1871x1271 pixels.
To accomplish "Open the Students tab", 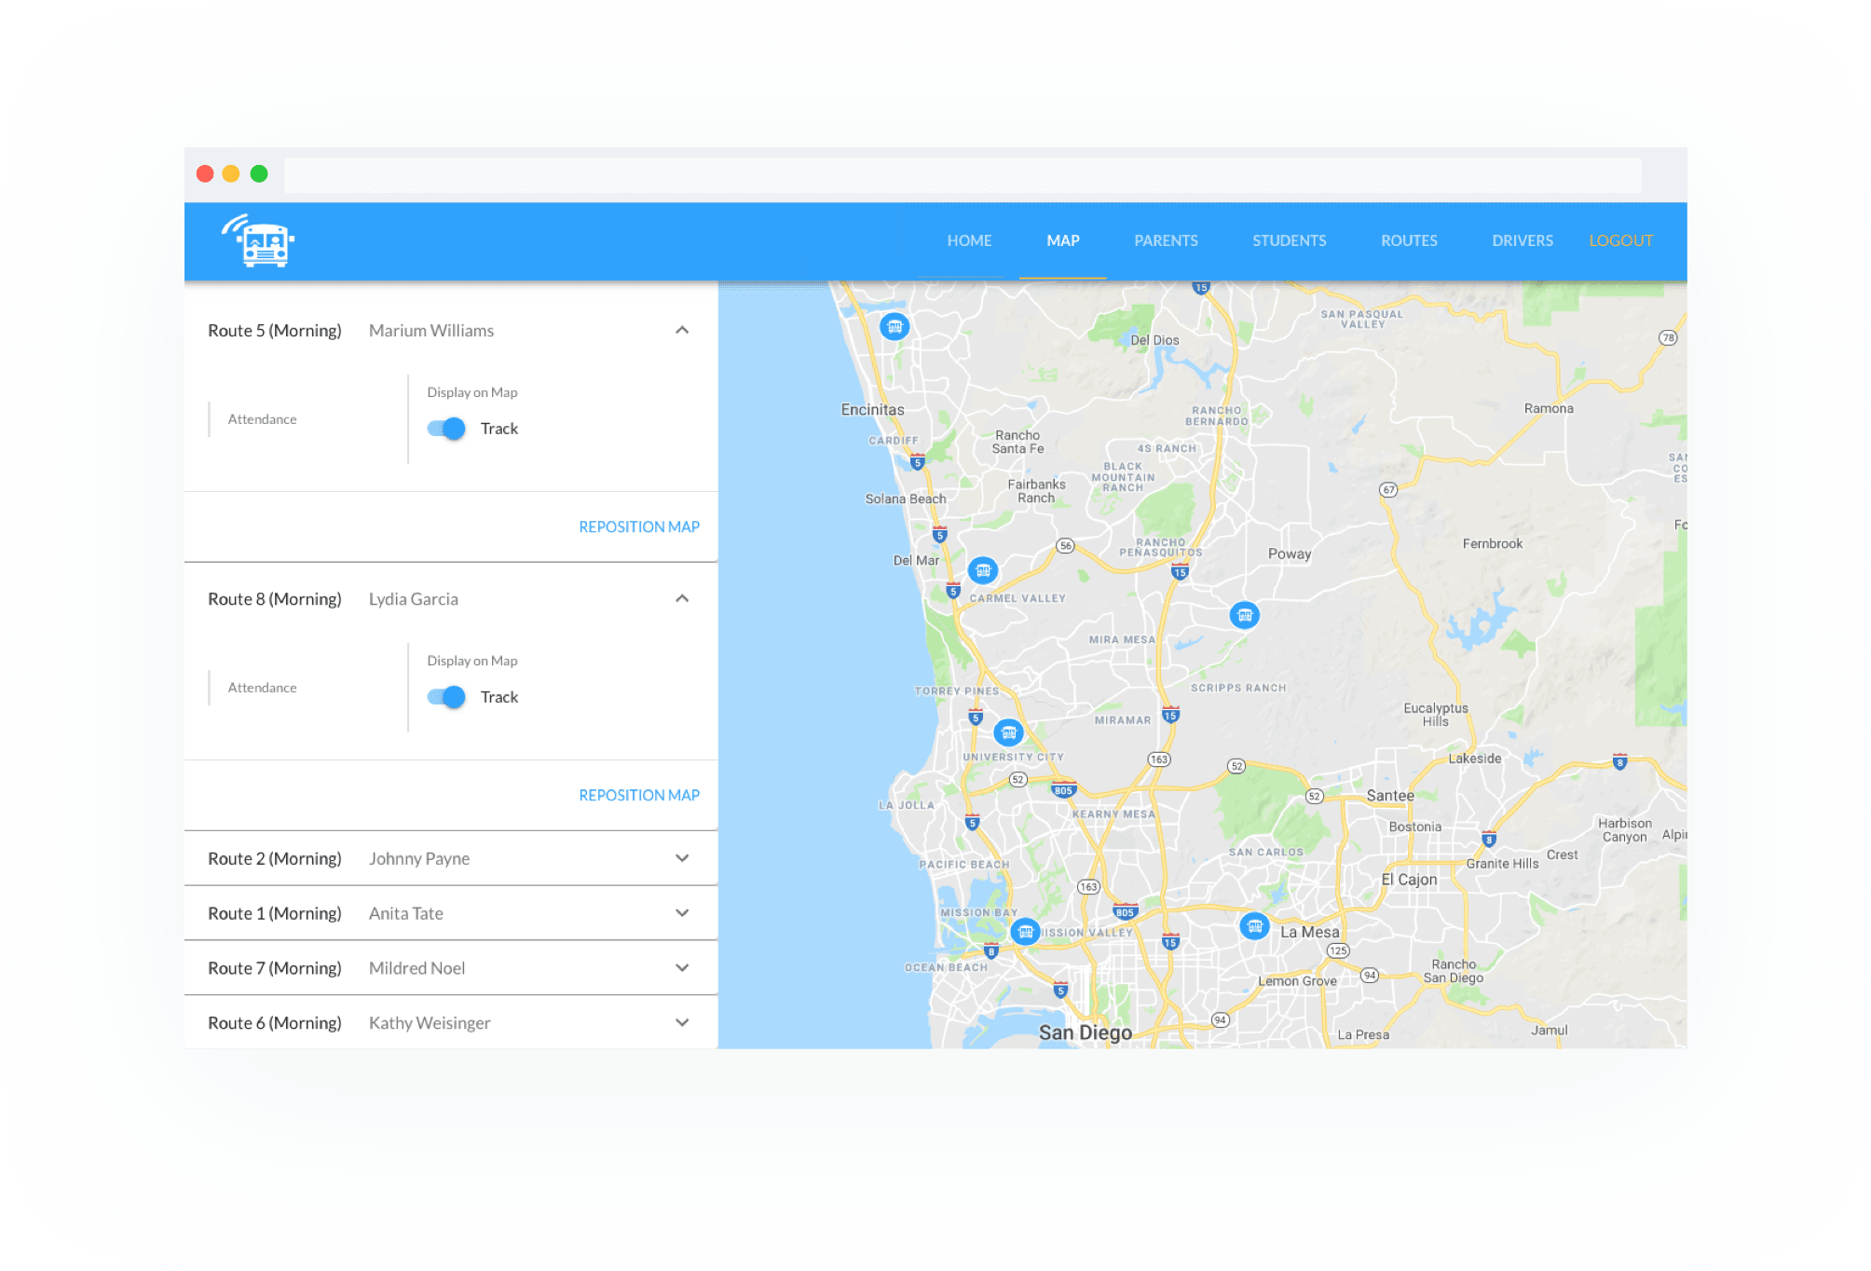I will pos(1289,240).
